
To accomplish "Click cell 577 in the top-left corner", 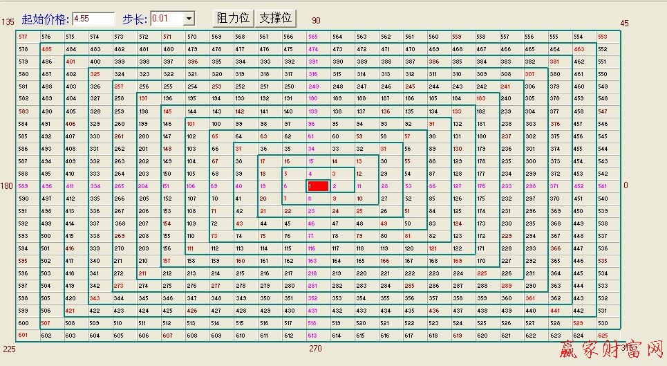I will click(24, 37).
